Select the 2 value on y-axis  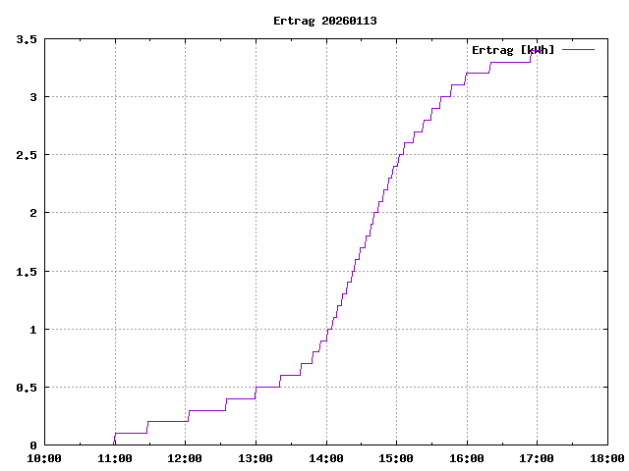tap(33, 213)
